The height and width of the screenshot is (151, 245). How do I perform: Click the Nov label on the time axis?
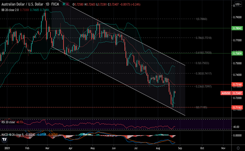223,148
